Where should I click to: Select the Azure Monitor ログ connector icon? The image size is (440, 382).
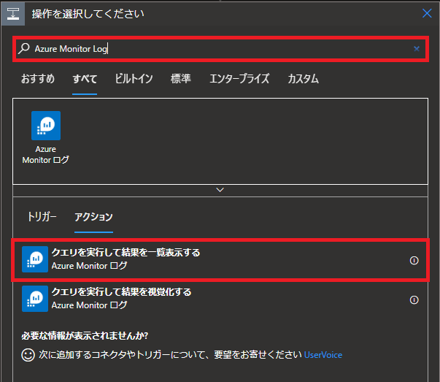click(46, 126)
